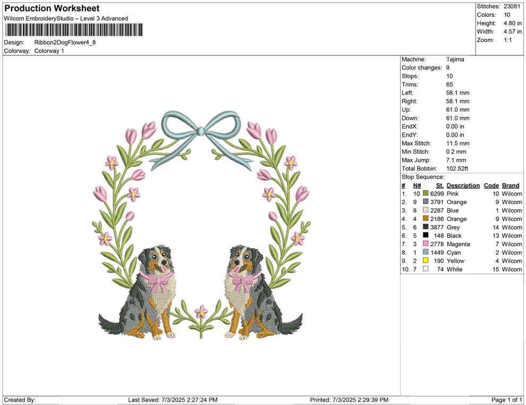This screenshot has height=405, width=526.
Task: Select the Orange chip beside 2186
Action: point(425,218)
